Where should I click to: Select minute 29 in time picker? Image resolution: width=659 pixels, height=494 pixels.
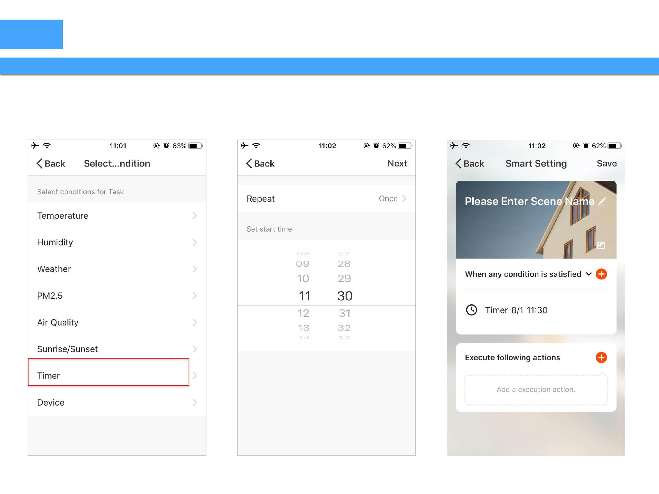(x=344, y=278)
